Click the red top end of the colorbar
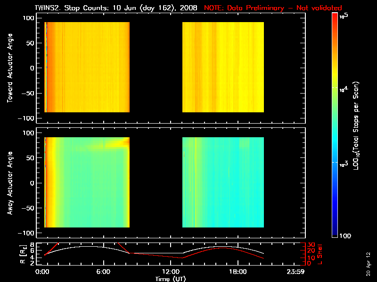The image size is (377, 282). (335, 16)
